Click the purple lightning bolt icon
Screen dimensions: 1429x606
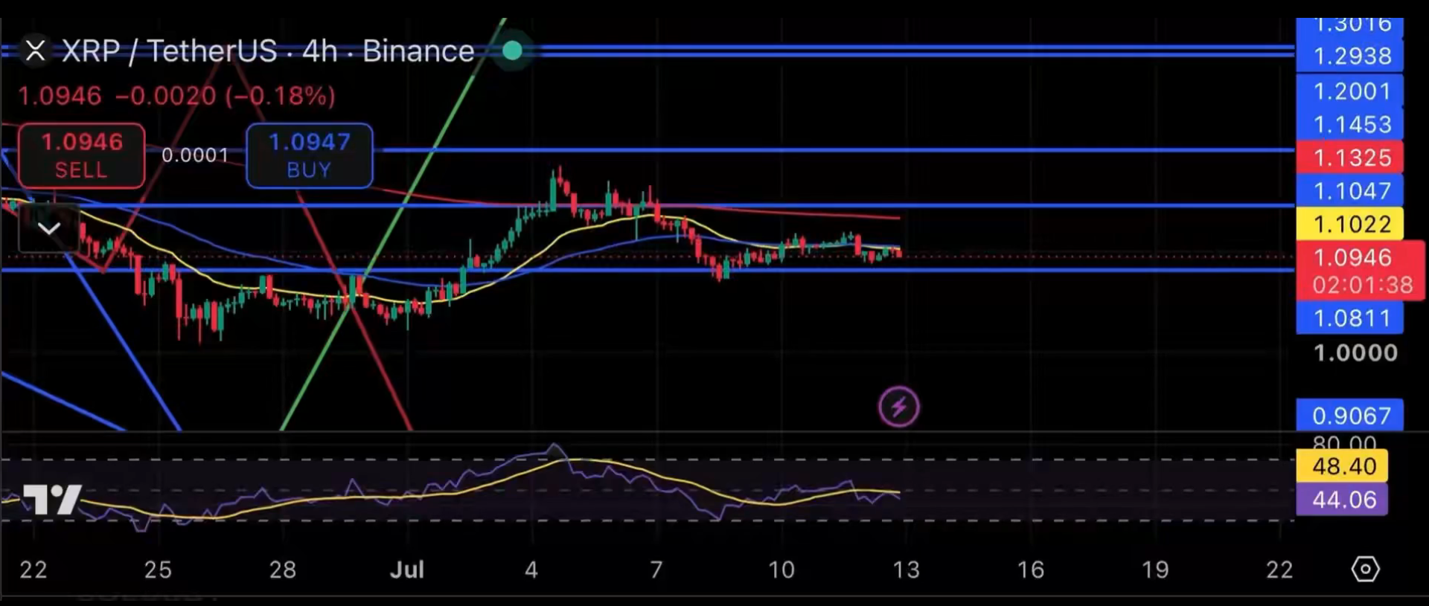pos(899,407)
